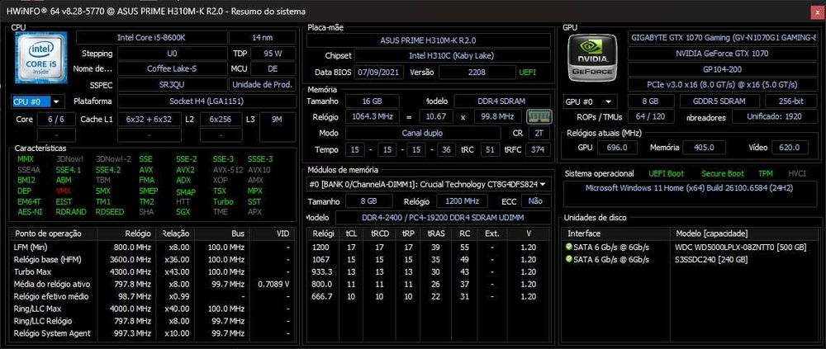Click the VID value 0.7089 V
826x349 pixels.
coord(273,285)
